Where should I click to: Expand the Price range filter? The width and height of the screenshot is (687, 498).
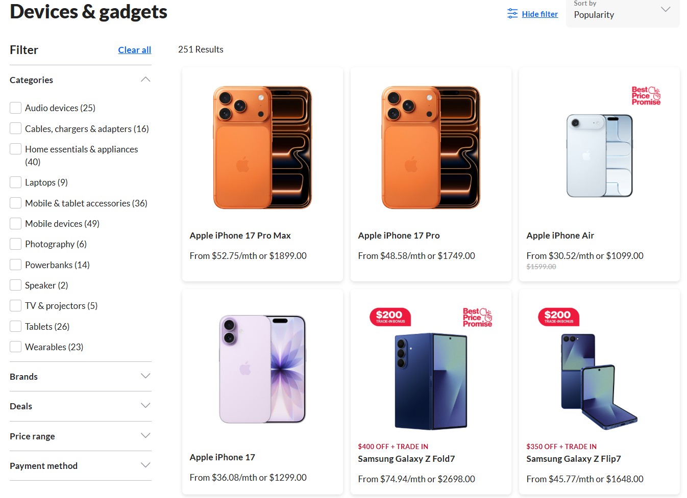click(80, 436)
